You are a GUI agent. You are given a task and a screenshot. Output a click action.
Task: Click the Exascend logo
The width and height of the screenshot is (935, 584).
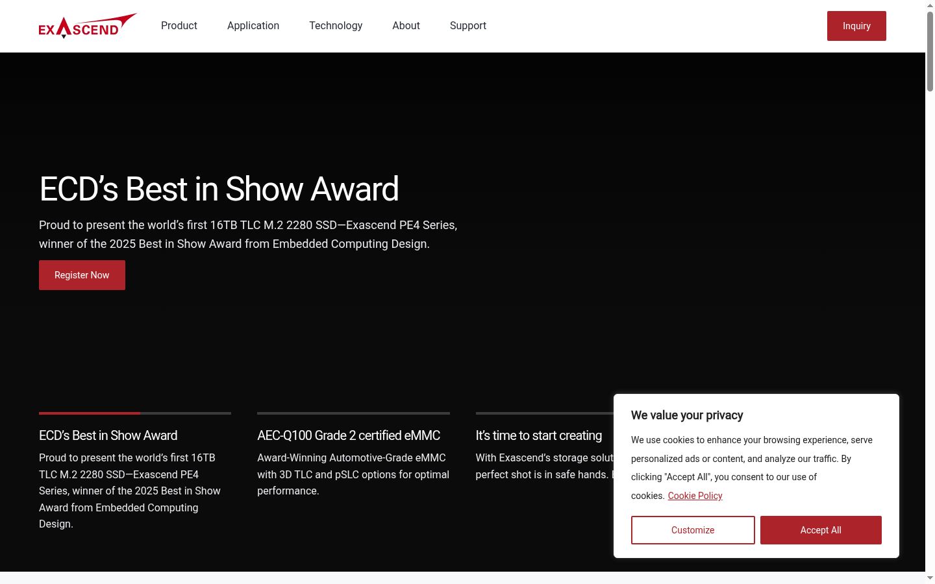(88, 26)
